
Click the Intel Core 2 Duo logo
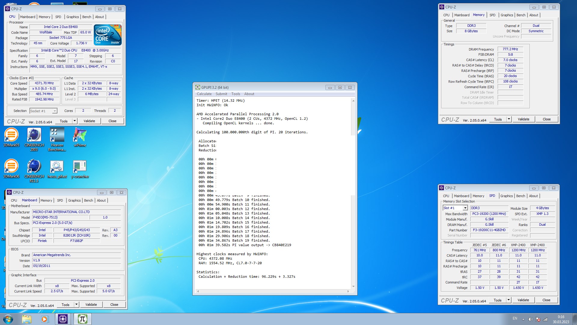point(108,35)
